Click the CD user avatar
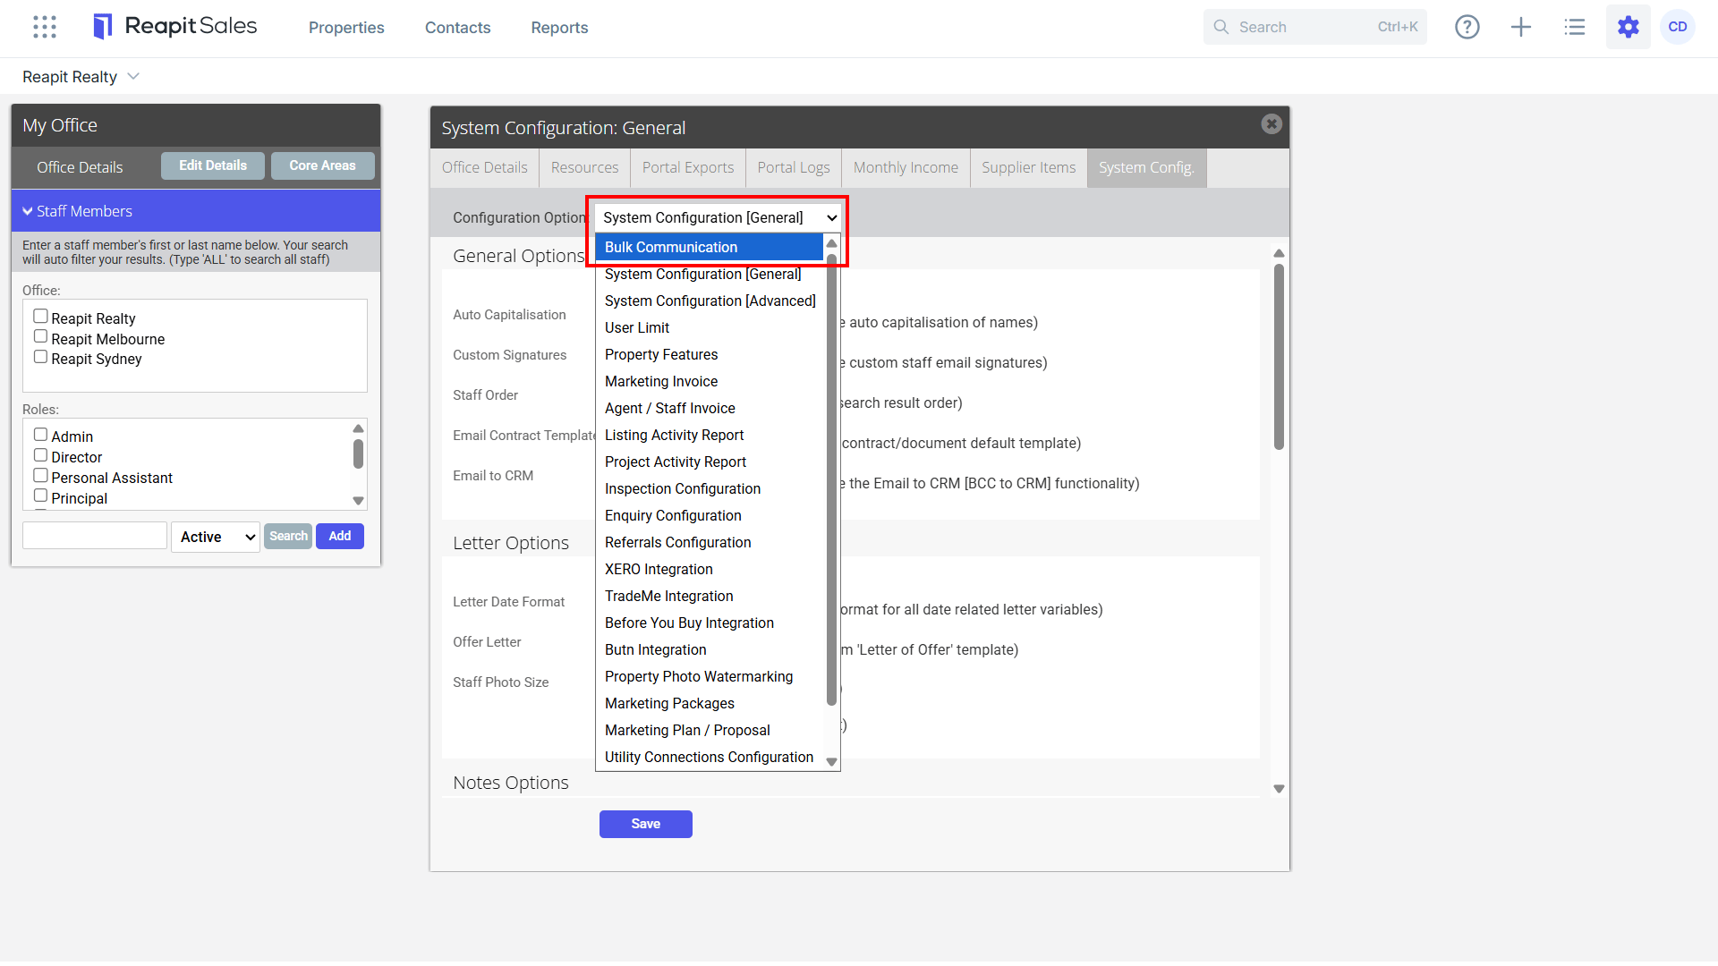 pyautogui.click(x=1678, y=27)
